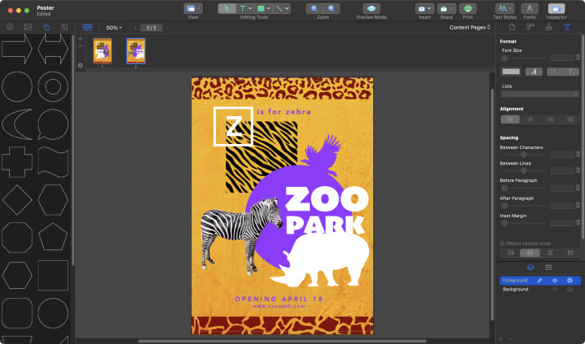585x344 pixels.
Task: Expand the Shape tool options arrow
Action: click(269, 8)
